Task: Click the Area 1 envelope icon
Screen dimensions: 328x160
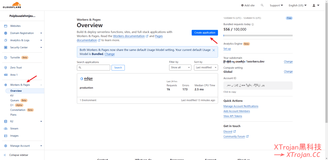Action: pos(6,75)
